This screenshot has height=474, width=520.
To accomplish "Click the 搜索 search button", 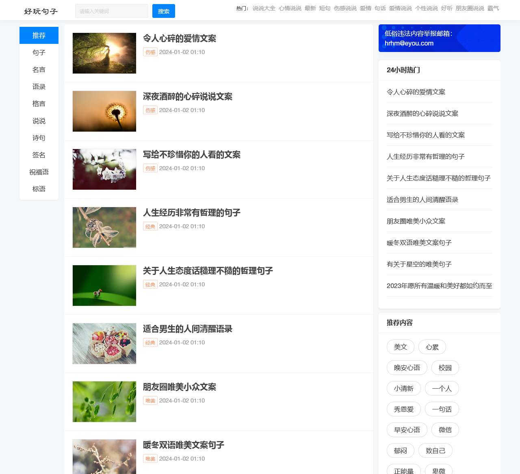I will pos(163,11).
